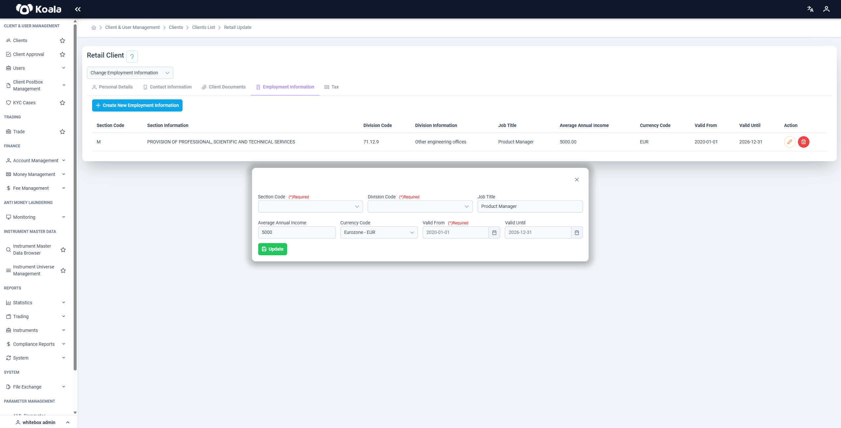841x428 pixels.
Task: Click the green Update button
Action: (x=272, y=249)
